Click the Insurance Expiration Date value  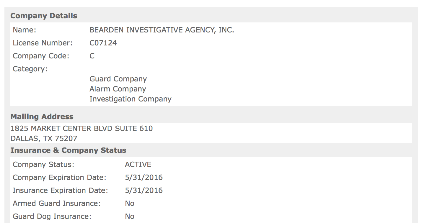click(144, 191)
